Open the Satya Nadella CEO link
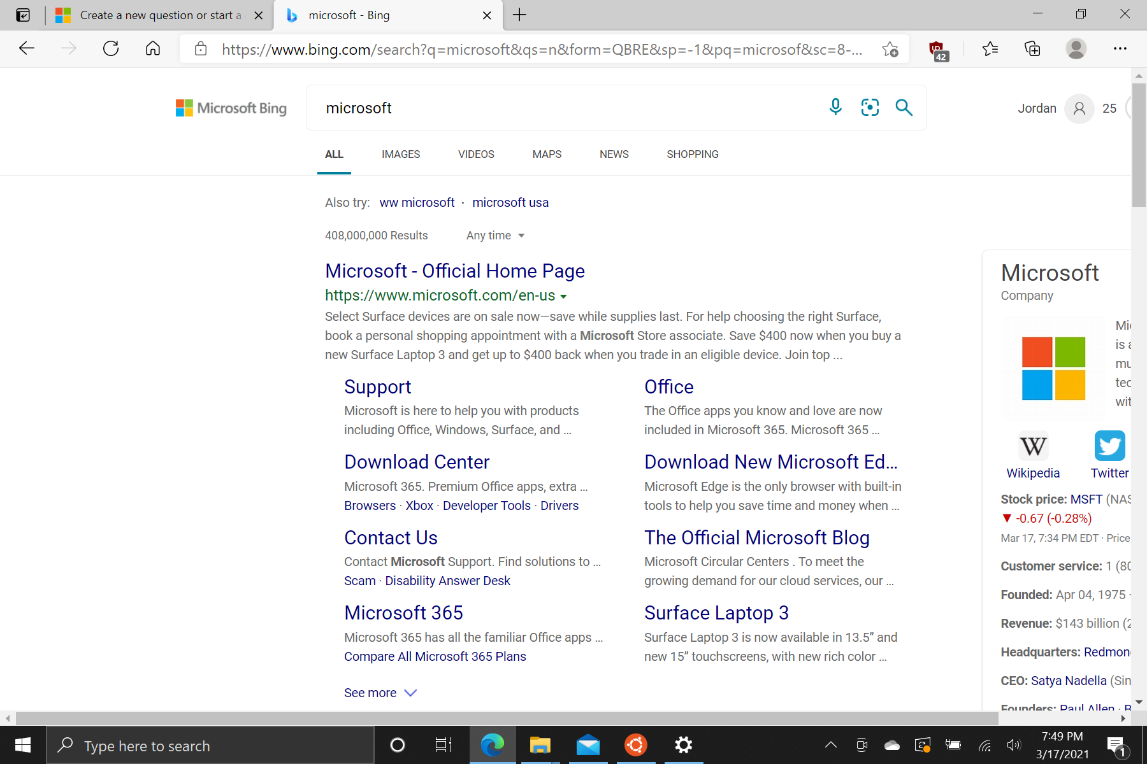1147x764 pixels. point(1069,681)
